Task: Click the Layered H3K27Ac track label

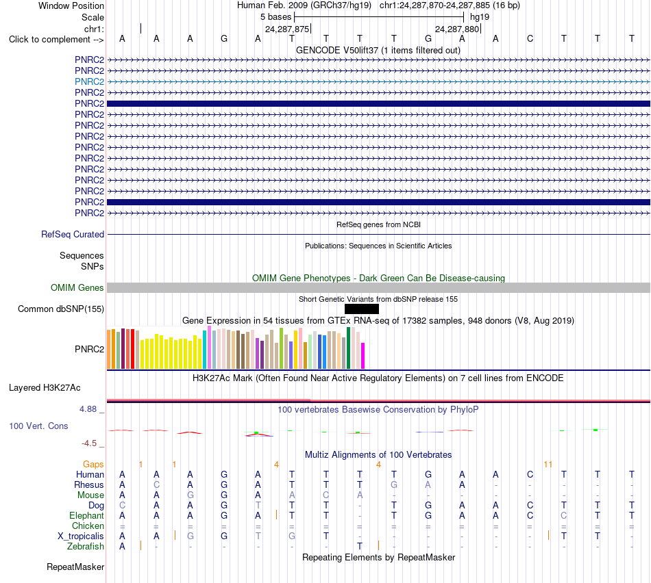Action: (x=45, y=388)
